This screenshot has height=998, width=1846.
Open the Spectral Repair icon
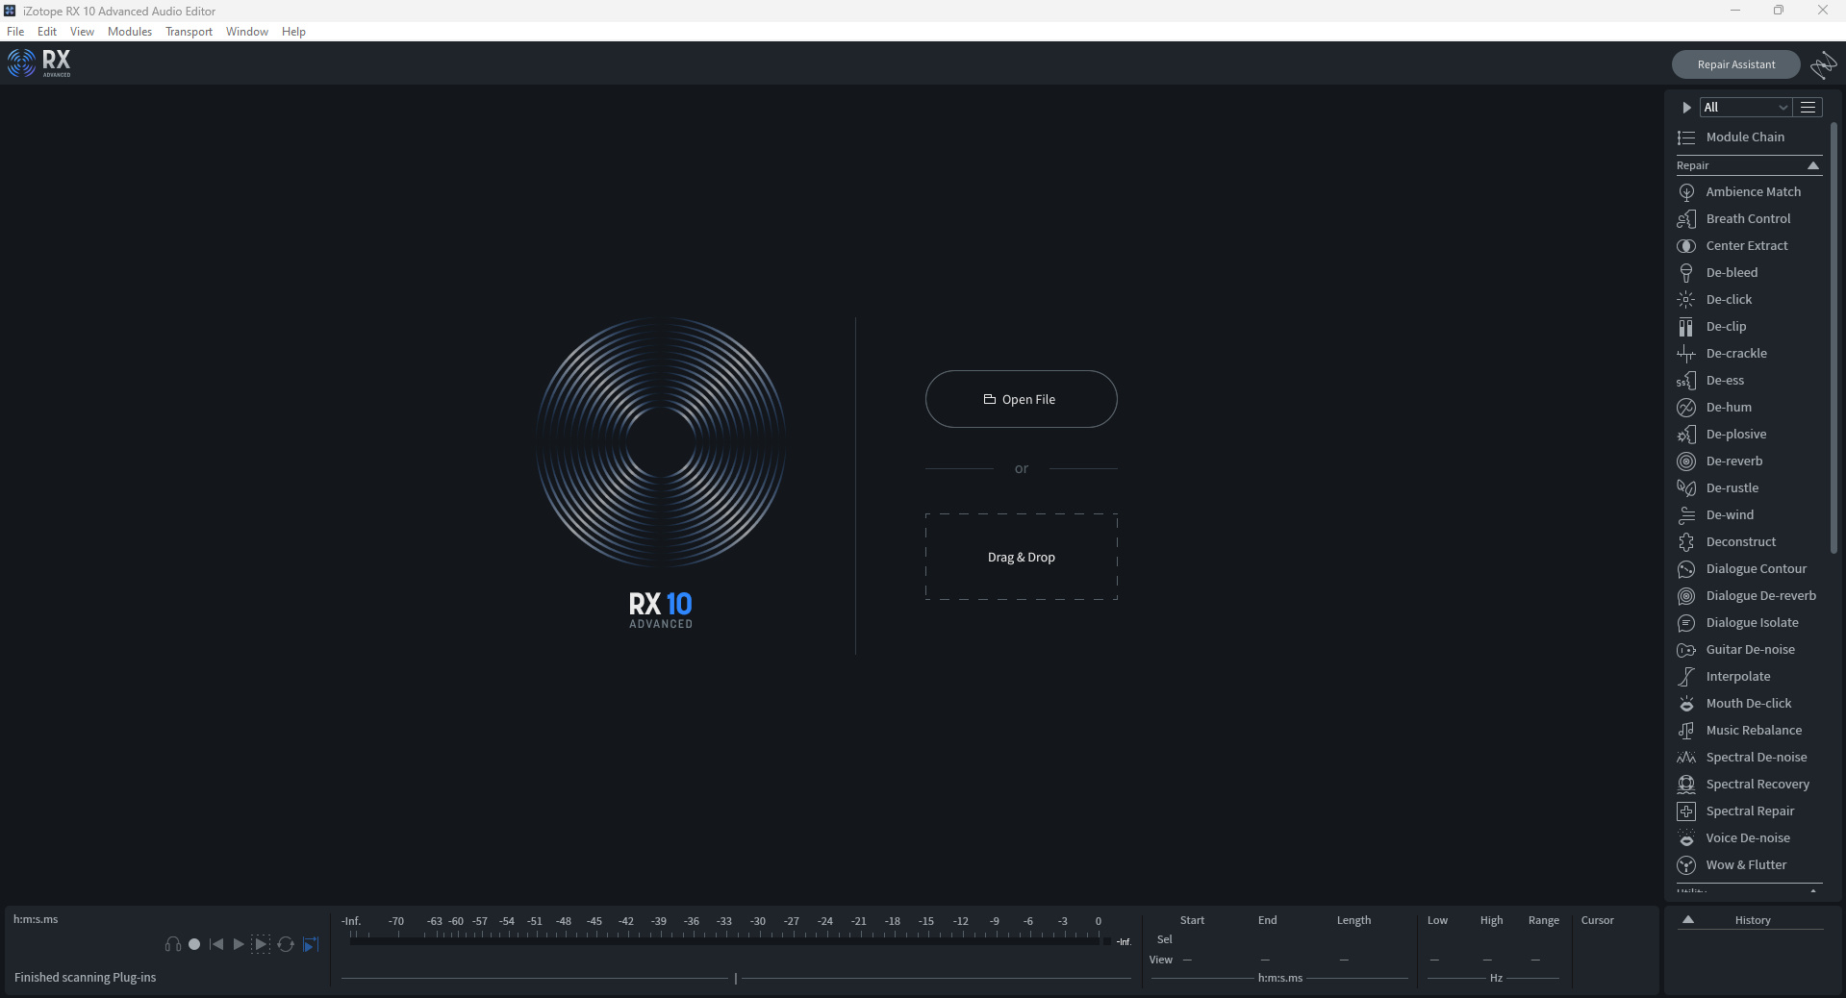coord(1686,811)
